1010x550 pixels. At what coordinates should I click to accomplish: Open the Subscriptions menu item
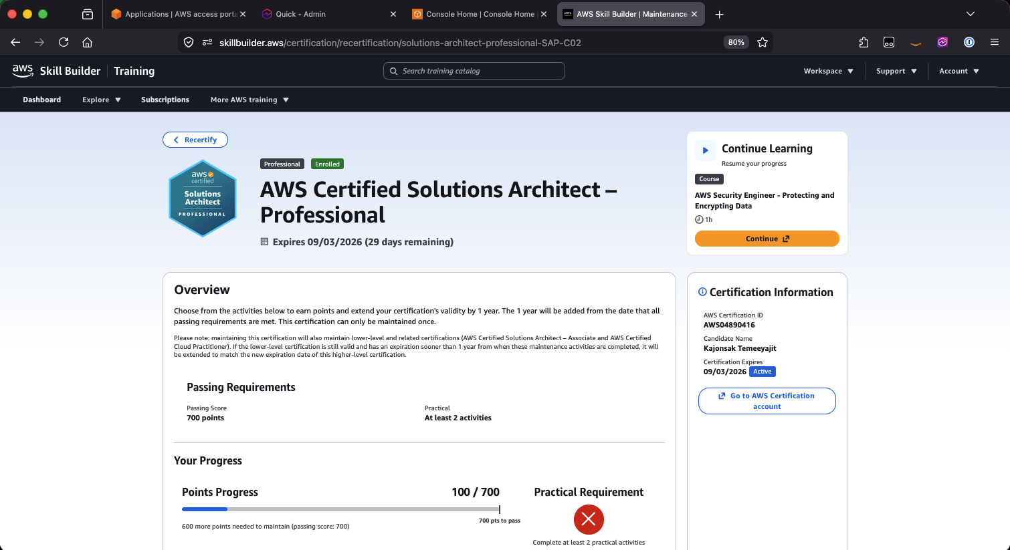click(x=165, y=100)
